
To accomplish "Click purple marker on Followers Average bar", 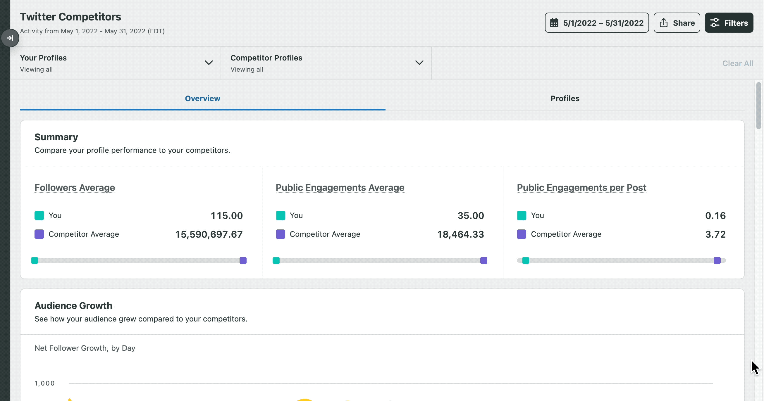I will tap(243, 260).
